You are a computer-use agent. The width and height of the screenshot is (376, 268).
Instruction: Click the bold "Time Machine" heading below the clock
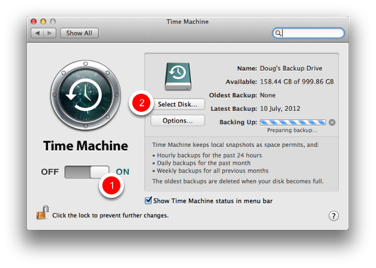click(x=86, y=146)
